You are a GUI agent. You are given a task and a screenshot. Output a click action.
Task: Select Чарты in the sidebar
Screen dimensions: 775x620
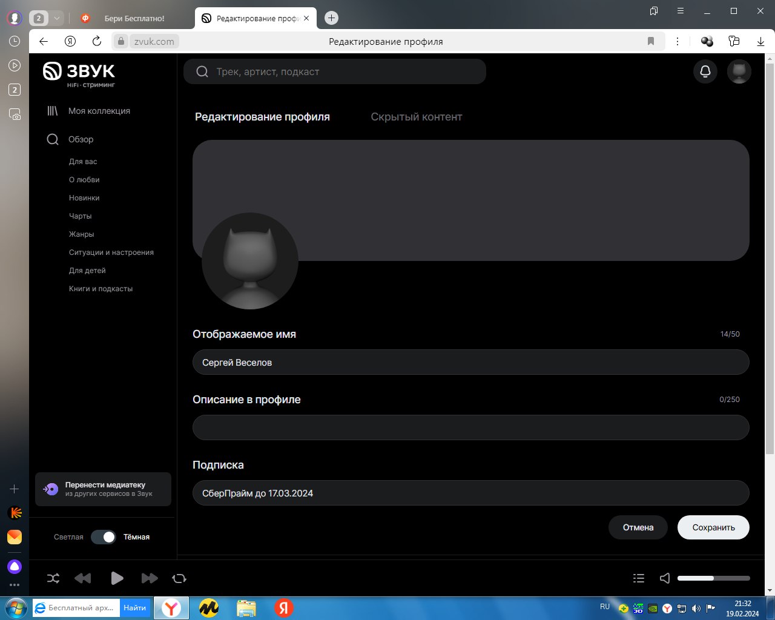(x=81, y=216)
